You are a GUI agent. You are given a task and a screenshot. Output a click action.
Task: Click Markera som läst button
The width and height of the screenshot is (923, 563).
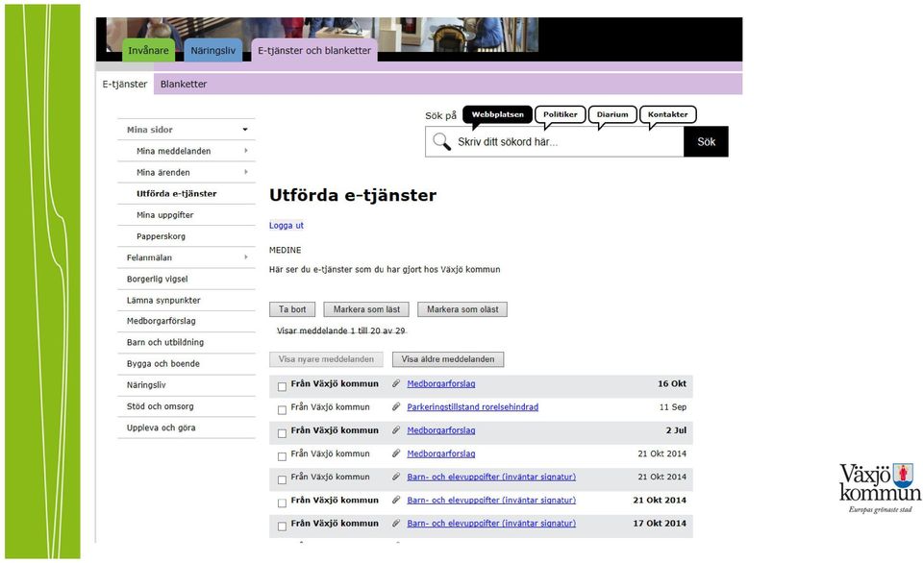366,309
